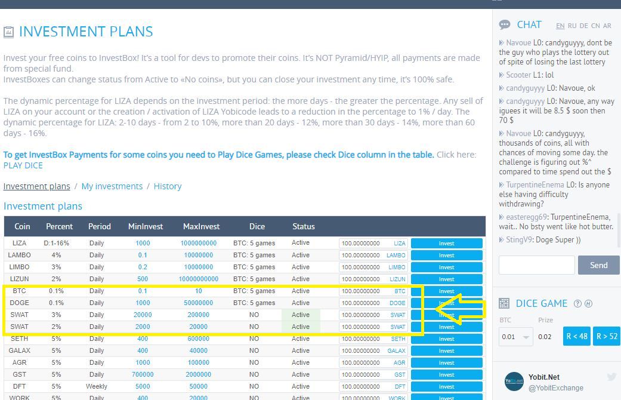Click the Percent column header

[60, 226]
